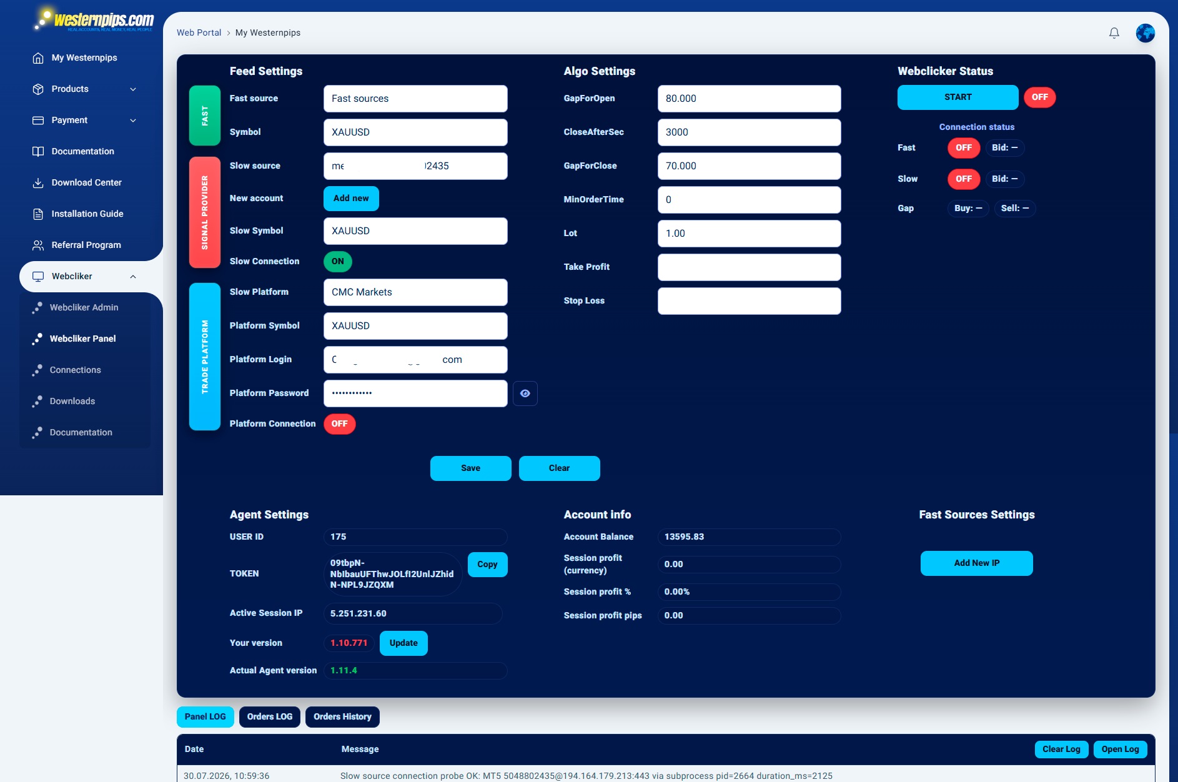Click the Payment card icon
This screenshot has height=782, width=1178.
tap(38, 120)
